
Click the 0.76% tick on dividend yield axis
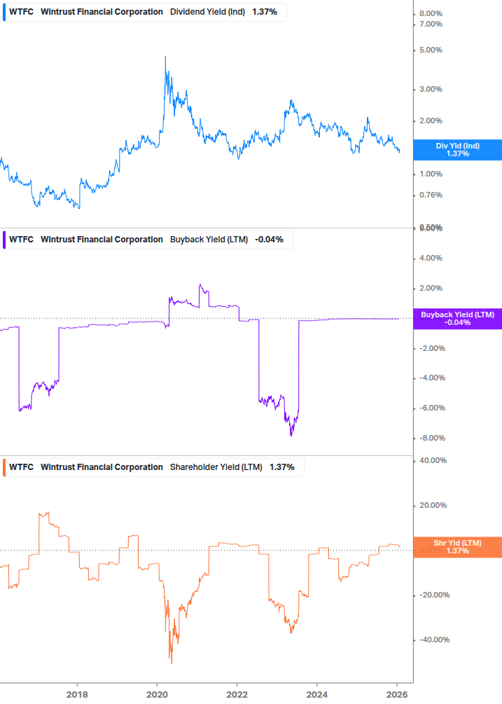pos(431,195)
